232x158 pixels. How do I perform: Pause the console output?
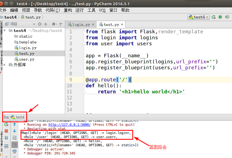tap(6, 138)
